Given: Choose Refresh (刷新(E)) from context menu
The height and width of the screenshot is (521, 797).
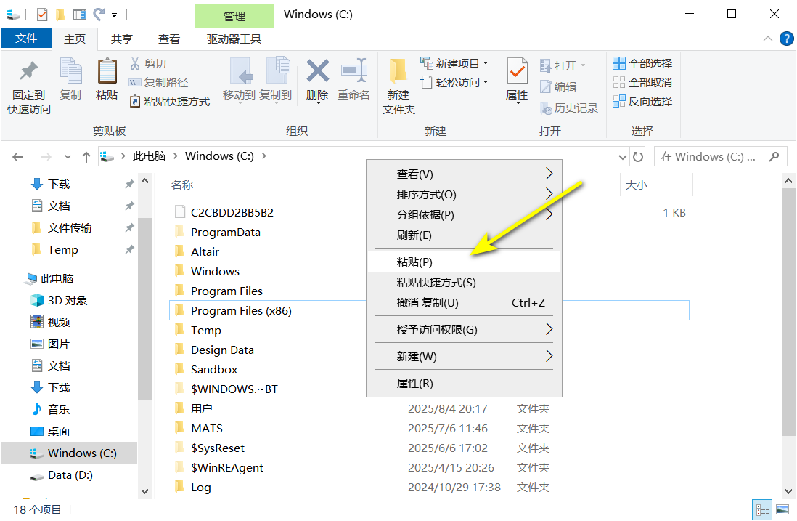Looking at the screenshot, I should coord(464,235).
